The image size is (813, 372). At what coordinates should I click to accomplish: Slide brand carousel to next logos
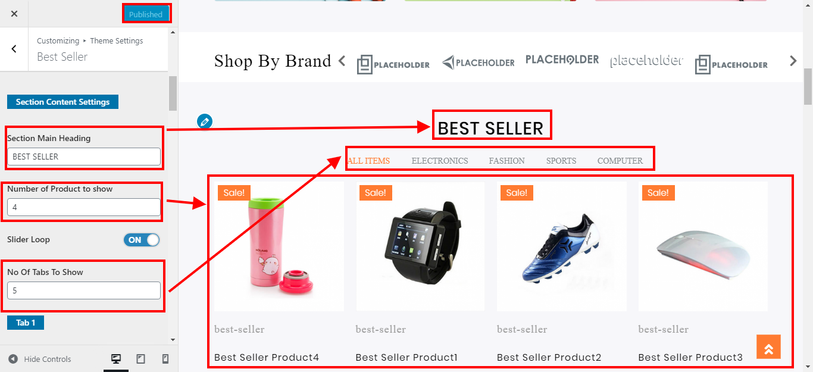793,60
